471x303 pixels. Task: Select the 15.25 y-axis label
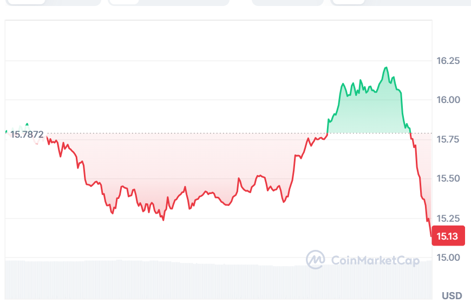(x=448, y=218)
